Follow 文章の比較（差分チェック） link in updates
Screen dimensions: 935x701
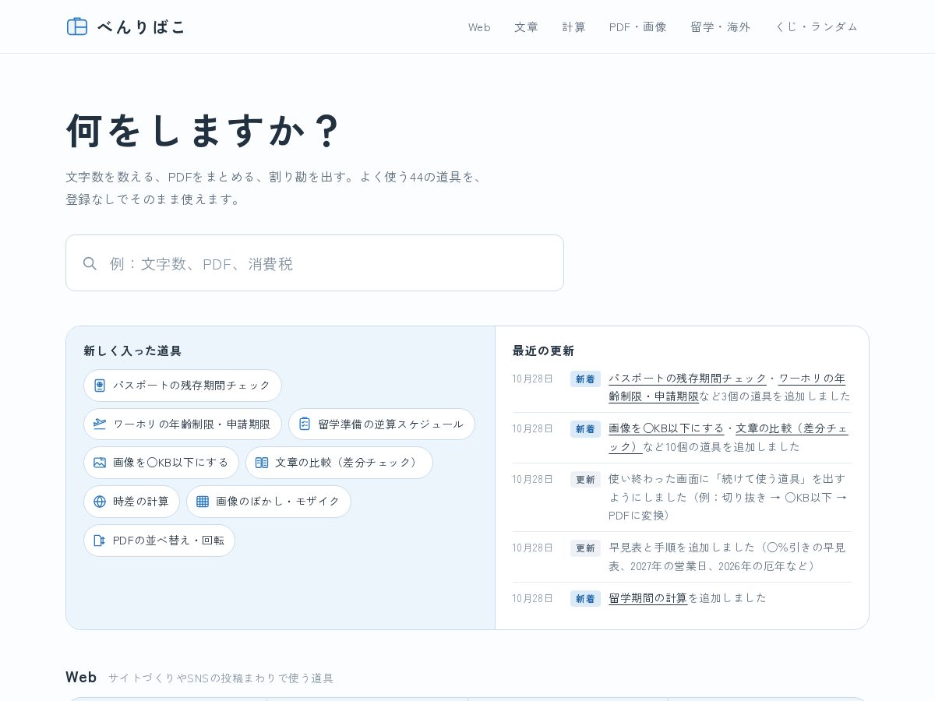click(729, 437)
